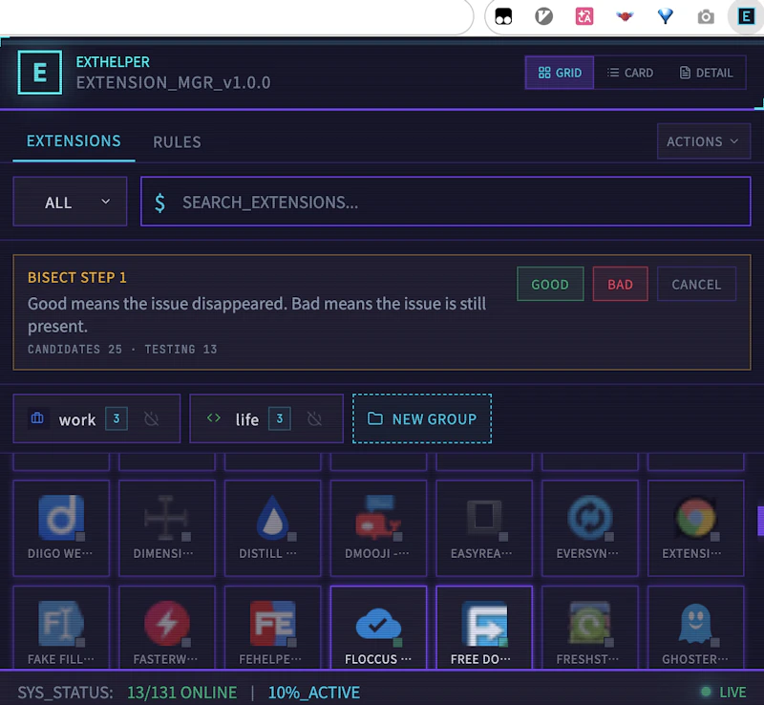This screenshot has width=764, height=705.
Task: Open the ALL filter dropdown
Action: coord(70,202)
